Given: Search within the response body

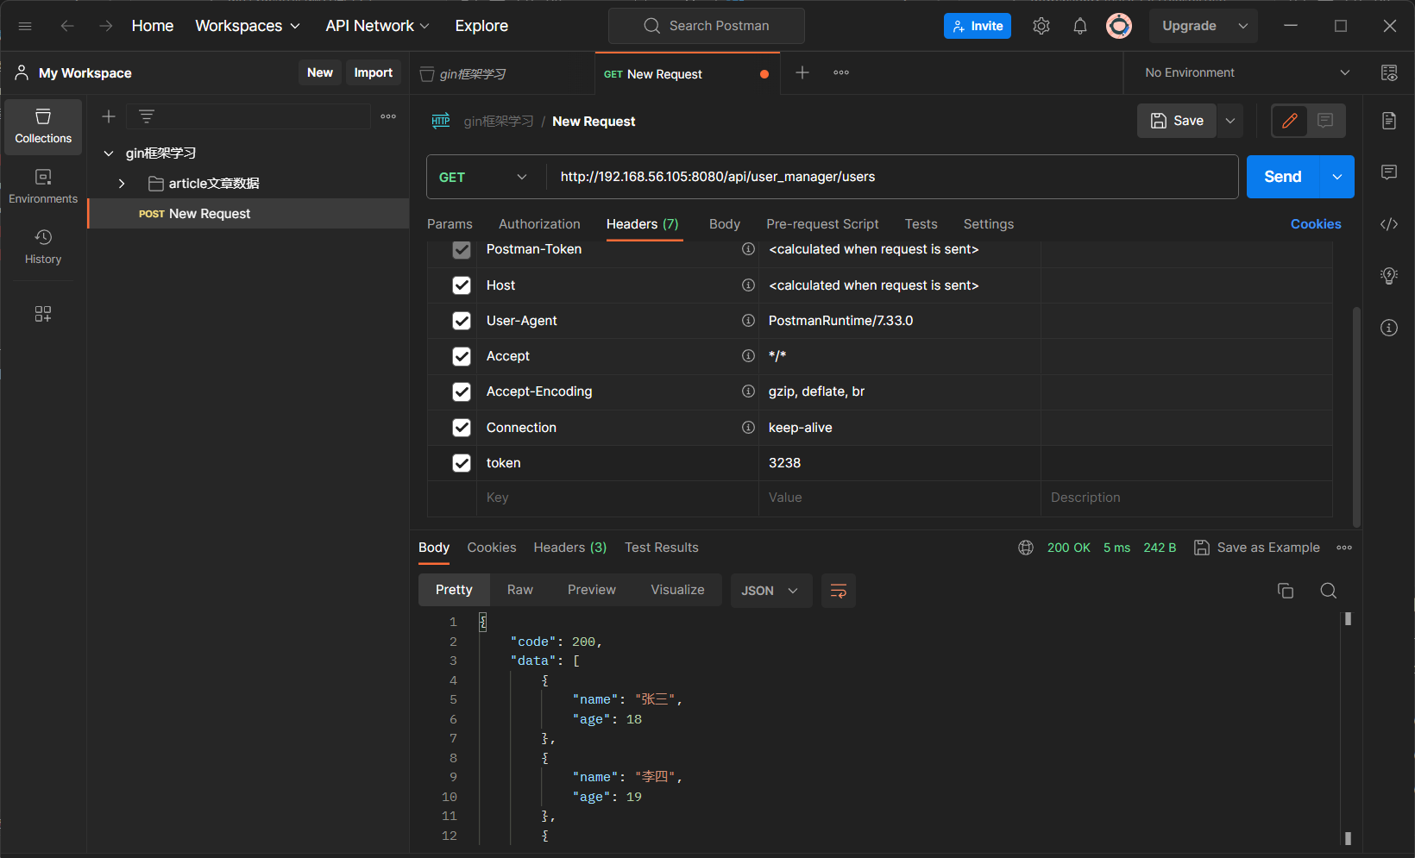Looking at the screenshot, I should click(1329, 591).
